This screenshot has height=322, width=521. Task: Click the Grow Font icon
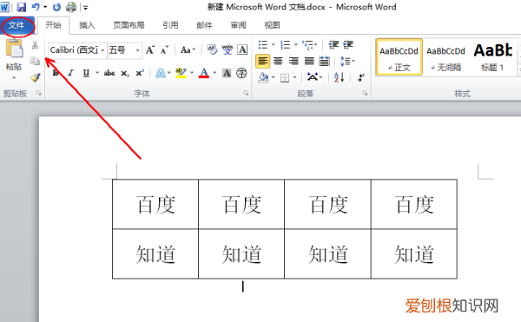[x=150, y=50]
